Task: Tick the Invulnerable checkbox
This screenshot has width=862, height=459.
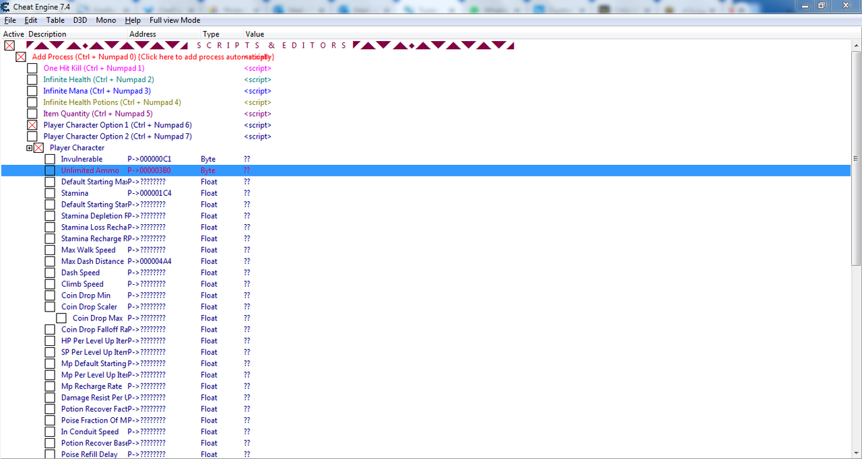Action: pyautogui.click(x=50, y=160)
